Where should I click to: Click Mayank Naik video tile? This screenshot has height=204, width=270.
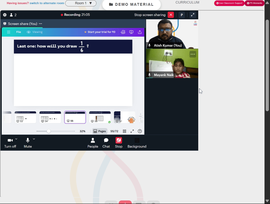point(172,63)
